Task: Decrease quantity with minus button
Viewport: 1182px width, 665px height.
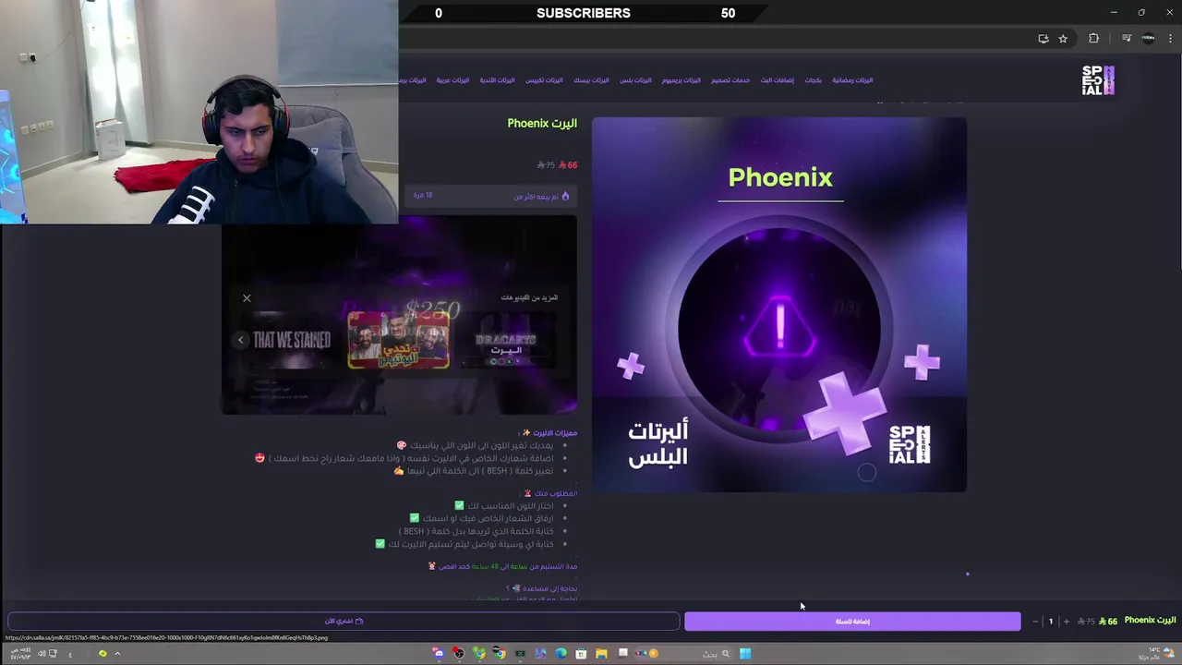Action: pyautogui.click(x=1035, y=622)
